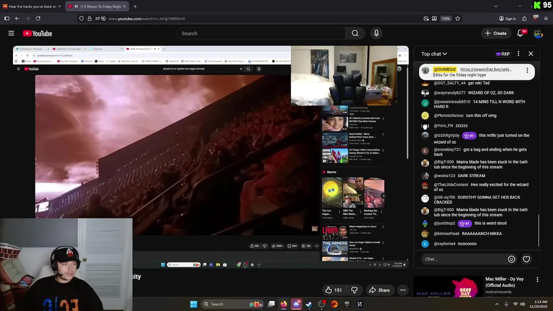Screen dimensions: 553x311
Task: Open pinned chat message options
Action: coord(527,70)
